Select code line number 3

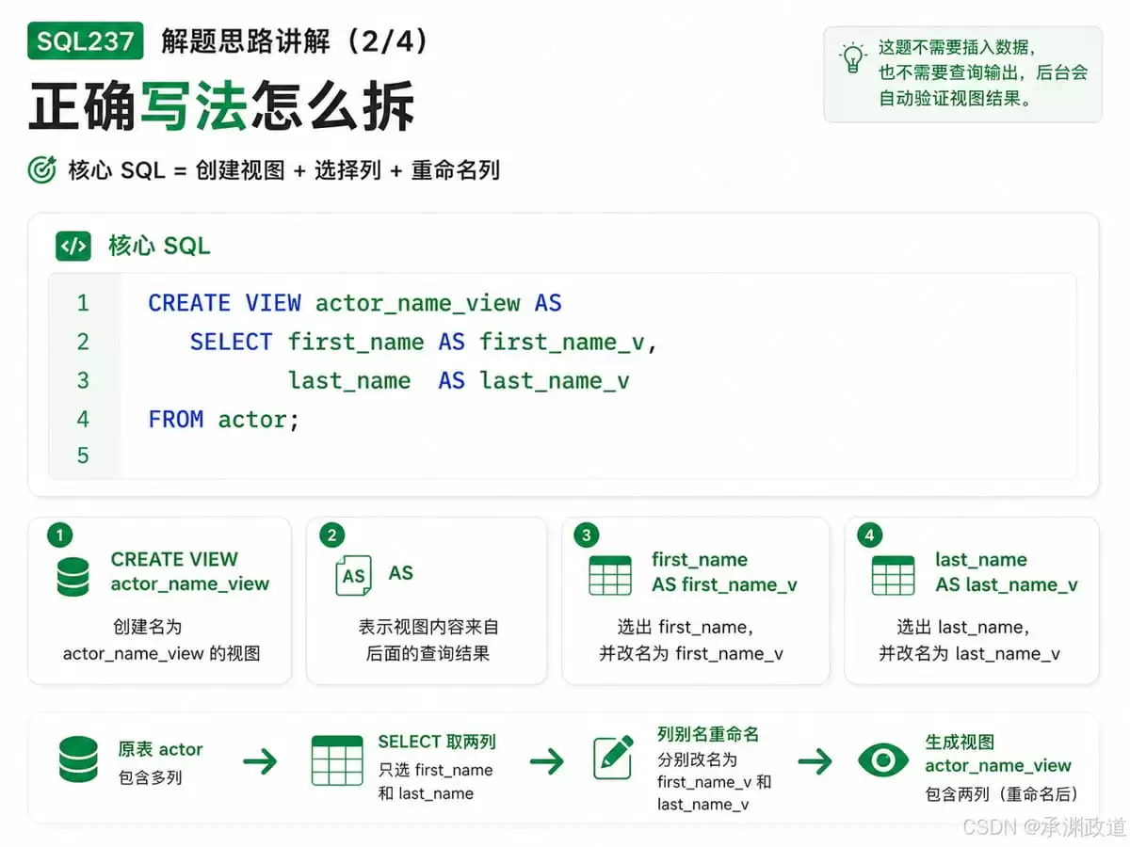click(x=83, y=380)
